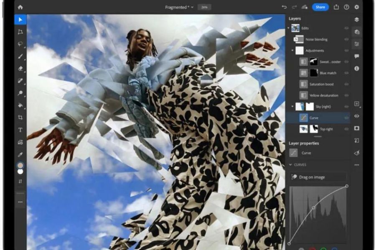376x250 pixels.
Task: Toggle selected layer visibility in right taskbar
Action: click(357, 116)
